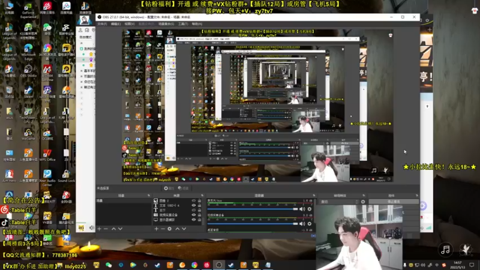Screen dimensions: 480x270
Task: Add a new scene with plus icon
Action: pyautogui.click(x=99, y=229)
